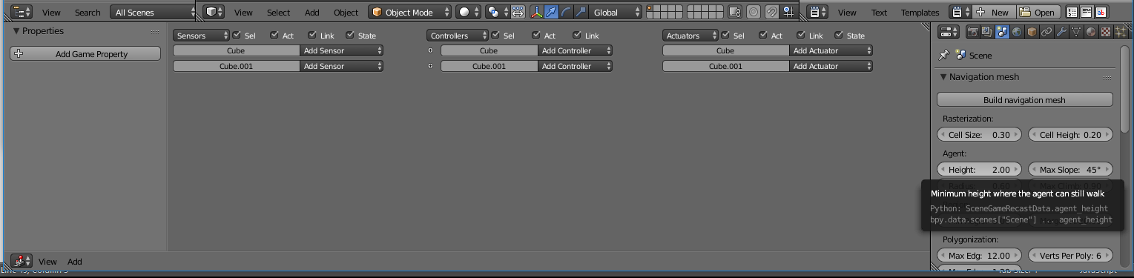This screenshot has width=1134, height=278.
Task: Select the rotate manipulator arc icon
Action: click(x=566, y=12)
